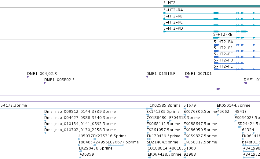Click the CO188814 EST label
Screen dimensions: 260x159
[x=157, y=149]
